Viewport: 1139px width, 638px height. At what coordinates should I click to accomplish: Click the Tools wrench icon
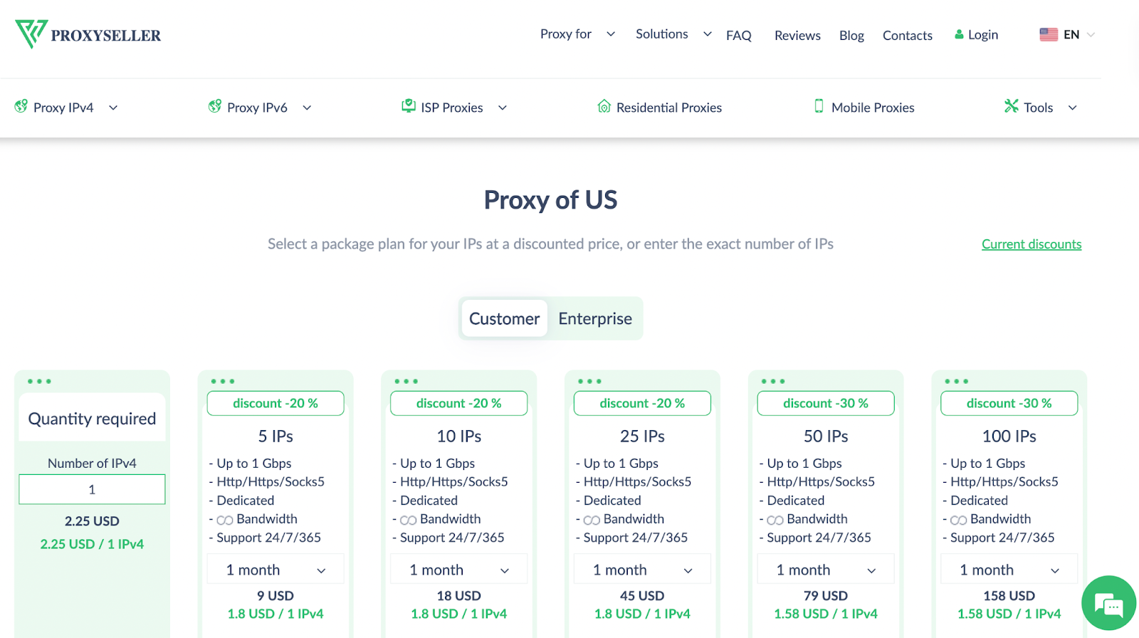tap(1012, 106)
